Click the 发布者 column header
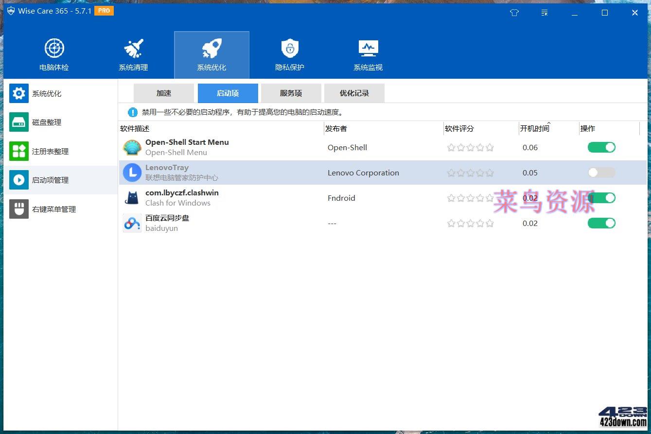 coord(336,128)
